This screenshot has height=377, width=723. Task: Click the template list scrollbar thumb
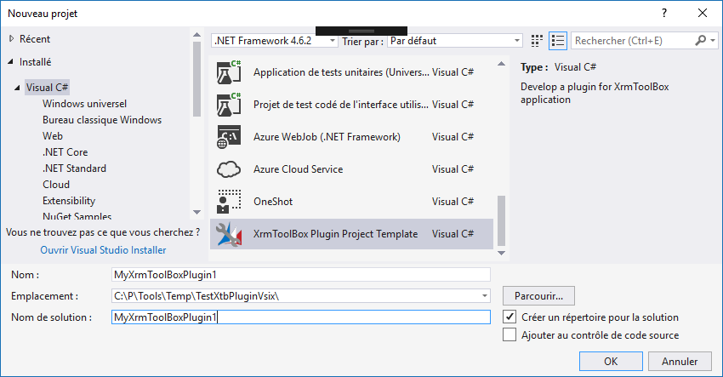pyautogui.click(x=501, y=221)
